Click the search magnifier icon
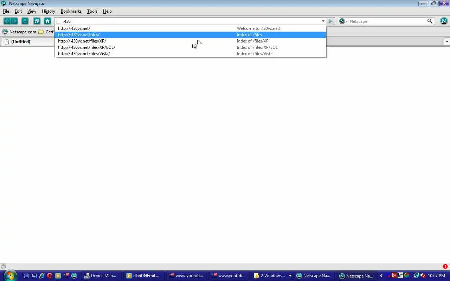This screenshot has width=450, height=281. click(430, 21)
